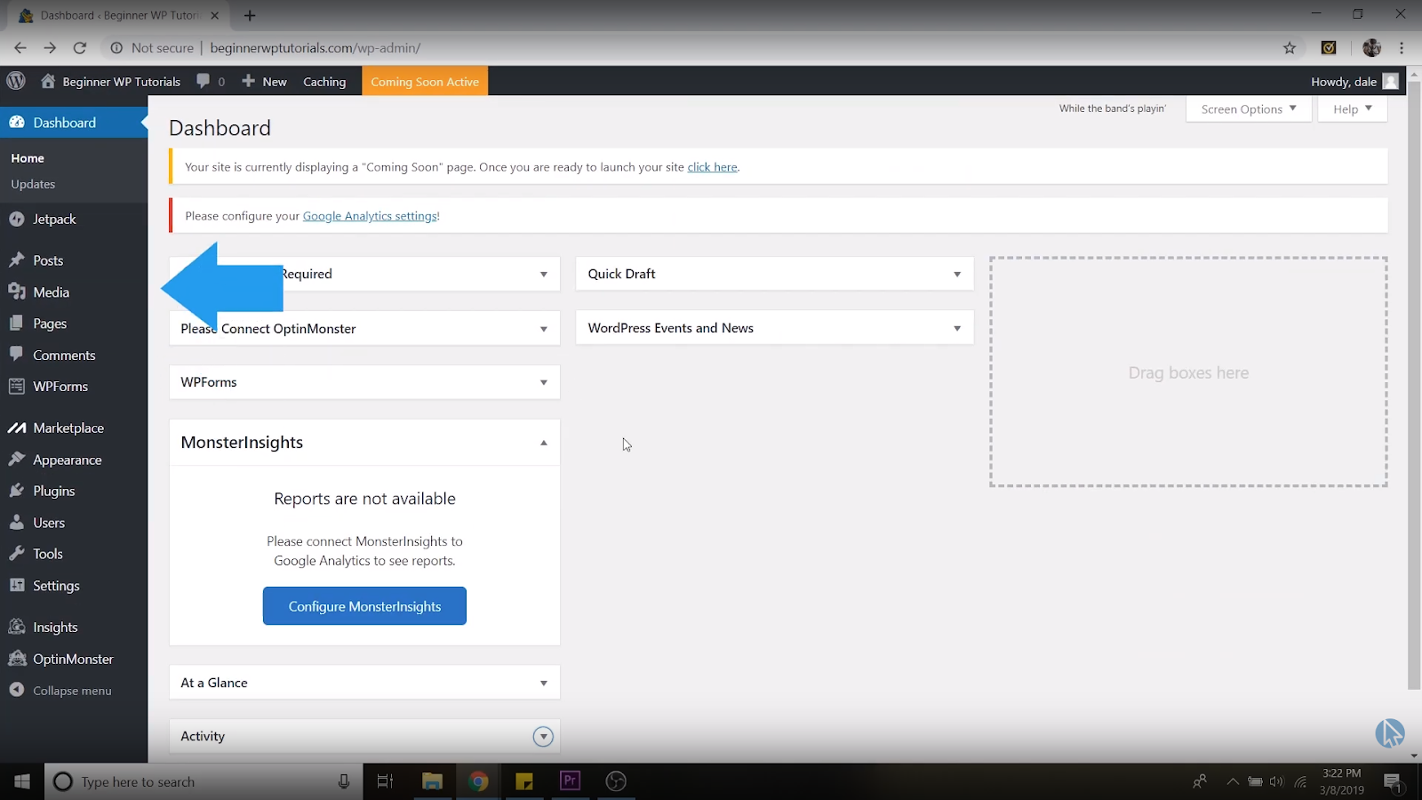This screenshot has height=800, width=1422.
Task: Go to the Updates submenu
Action: point(33,184)
